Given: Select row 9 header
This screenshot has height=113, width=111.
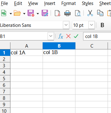Looking at the screenshot, I should click(5, 104).
